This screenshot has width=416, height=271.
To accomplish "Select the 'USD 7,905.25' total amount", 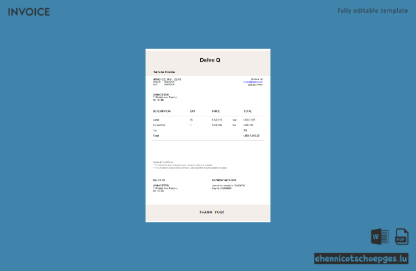I will click(x=252, y=135).
